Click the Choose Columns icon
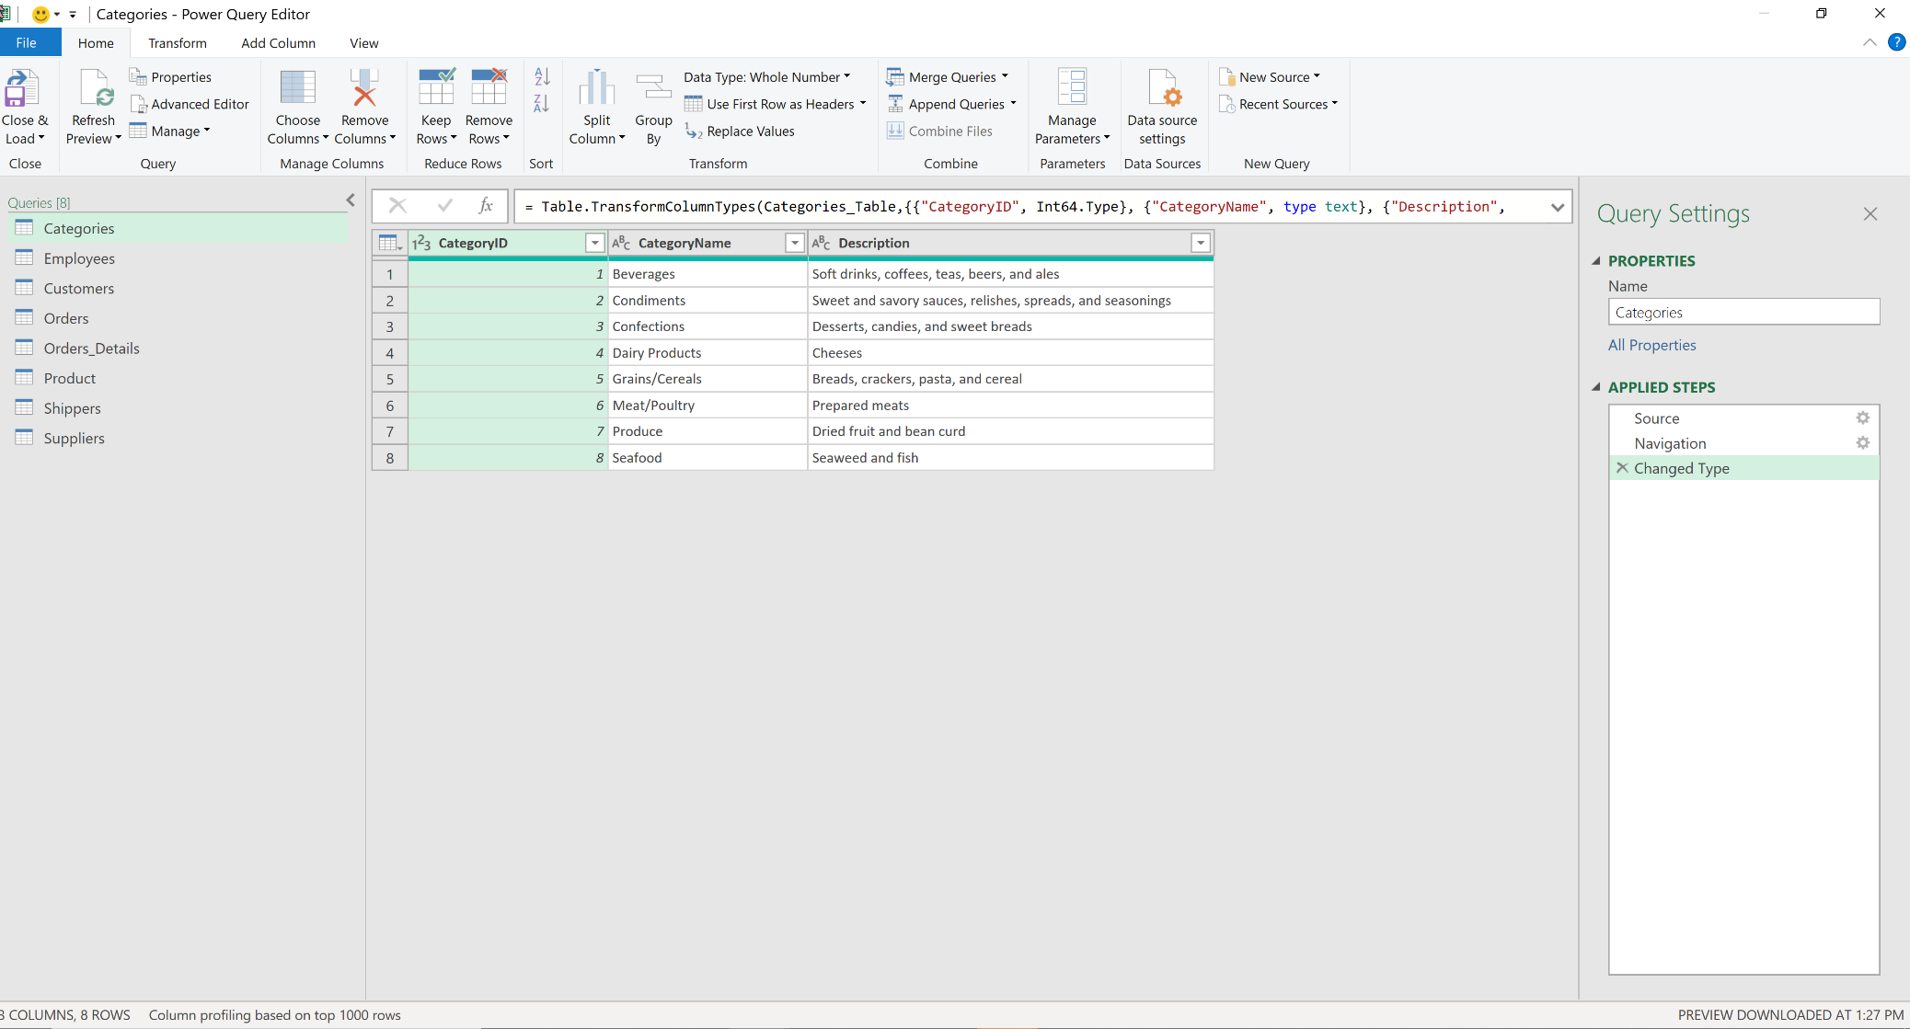1910x1029 pixels. coord(297,88)
